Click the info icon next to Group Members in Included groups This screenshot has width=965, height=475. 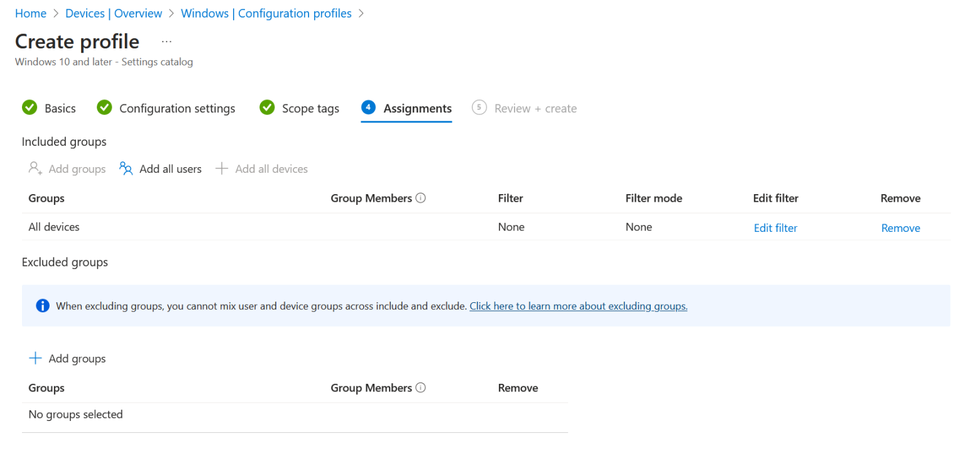(x=421, y=199)
